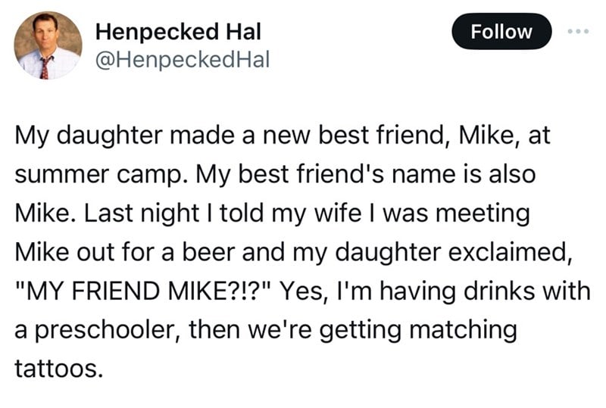The height and width of the screenshot is (408, 606).
Task: Click the word "exclaimed" in the tweet
Action: [x=506, y=251]
